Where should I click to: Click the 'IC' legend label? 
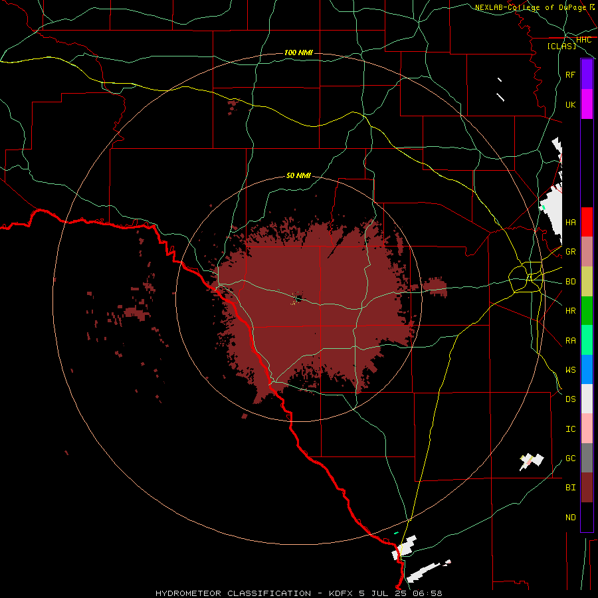(571, 429)
